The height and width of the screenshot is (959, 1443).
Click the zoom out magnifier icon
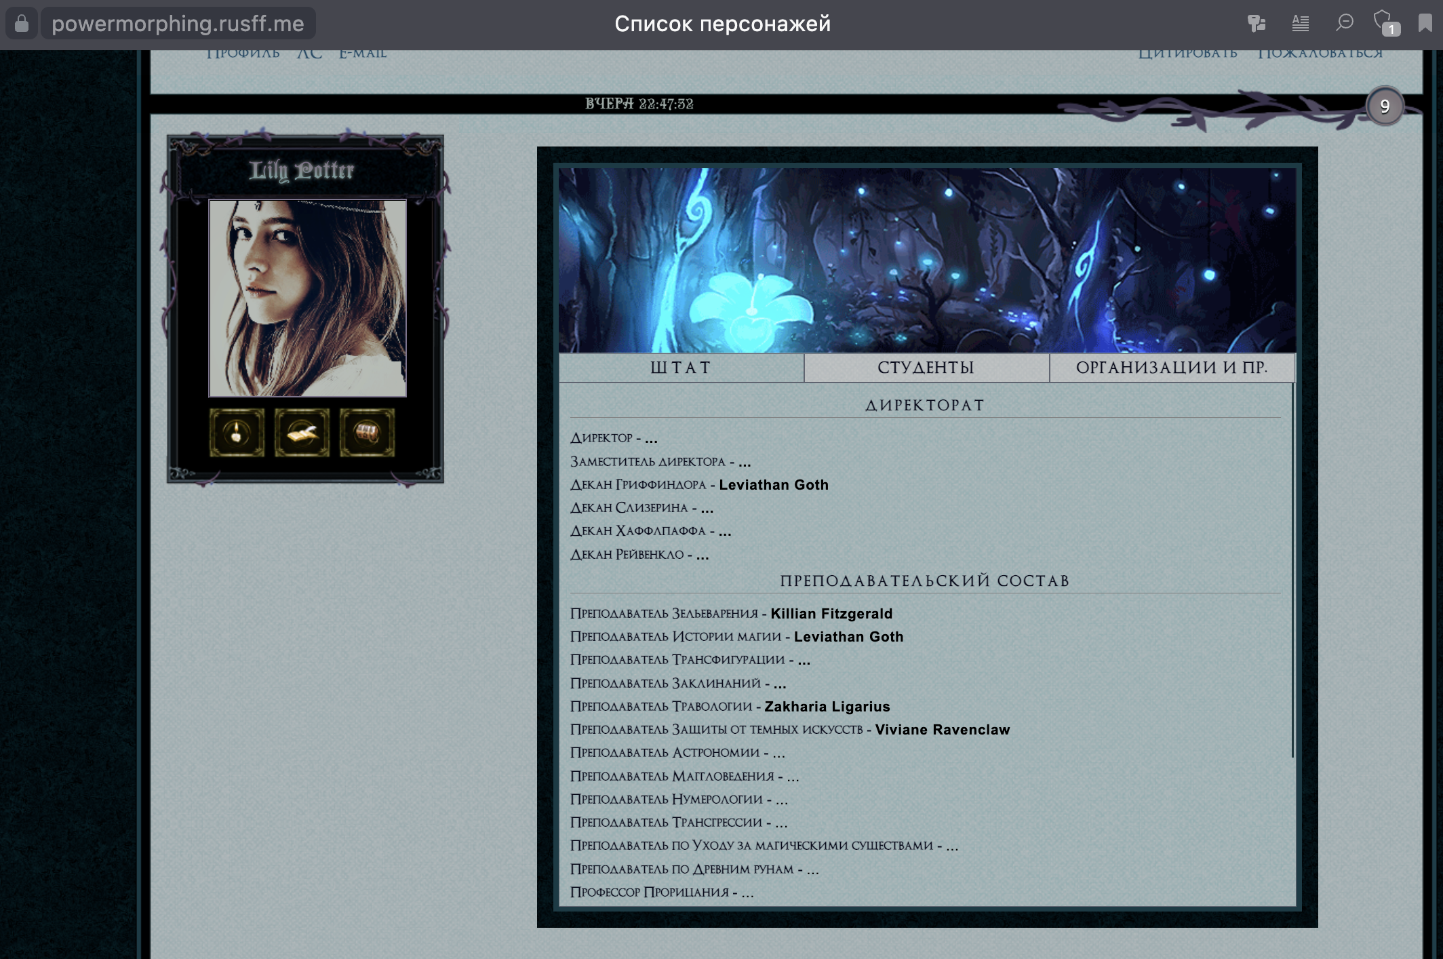click(1344, 23)
